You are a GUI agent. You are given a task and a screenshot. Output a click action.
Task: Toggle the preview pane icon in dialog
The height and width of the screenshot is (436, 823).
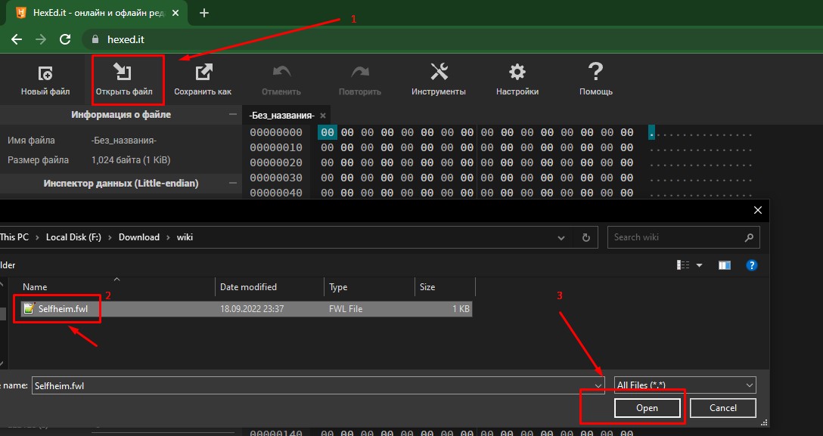point(725,265)
